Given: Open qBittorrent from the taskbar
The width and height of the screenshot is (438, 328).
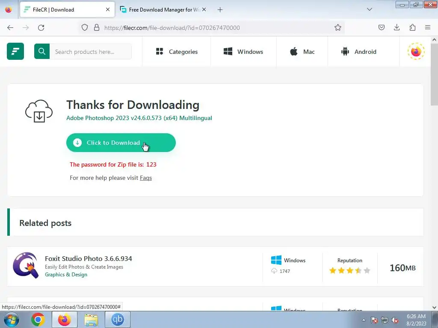Looking at the screenshot, I should pyautogui.click(x=117, y=319).
